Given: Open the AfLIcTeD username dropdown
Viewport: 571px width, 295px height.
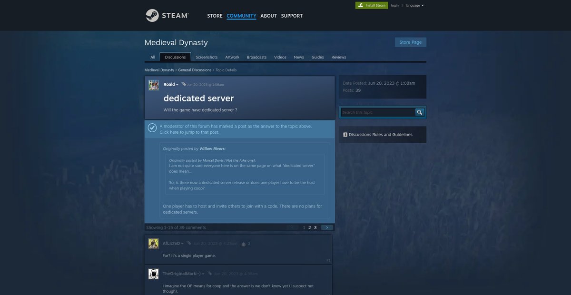Looking at the screenshot, I should tap(173, 244).
